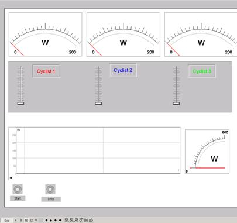The image size is (237, 223).
Task: Select grid size 16
Action: pyautogui.click(x=26, y=221)
